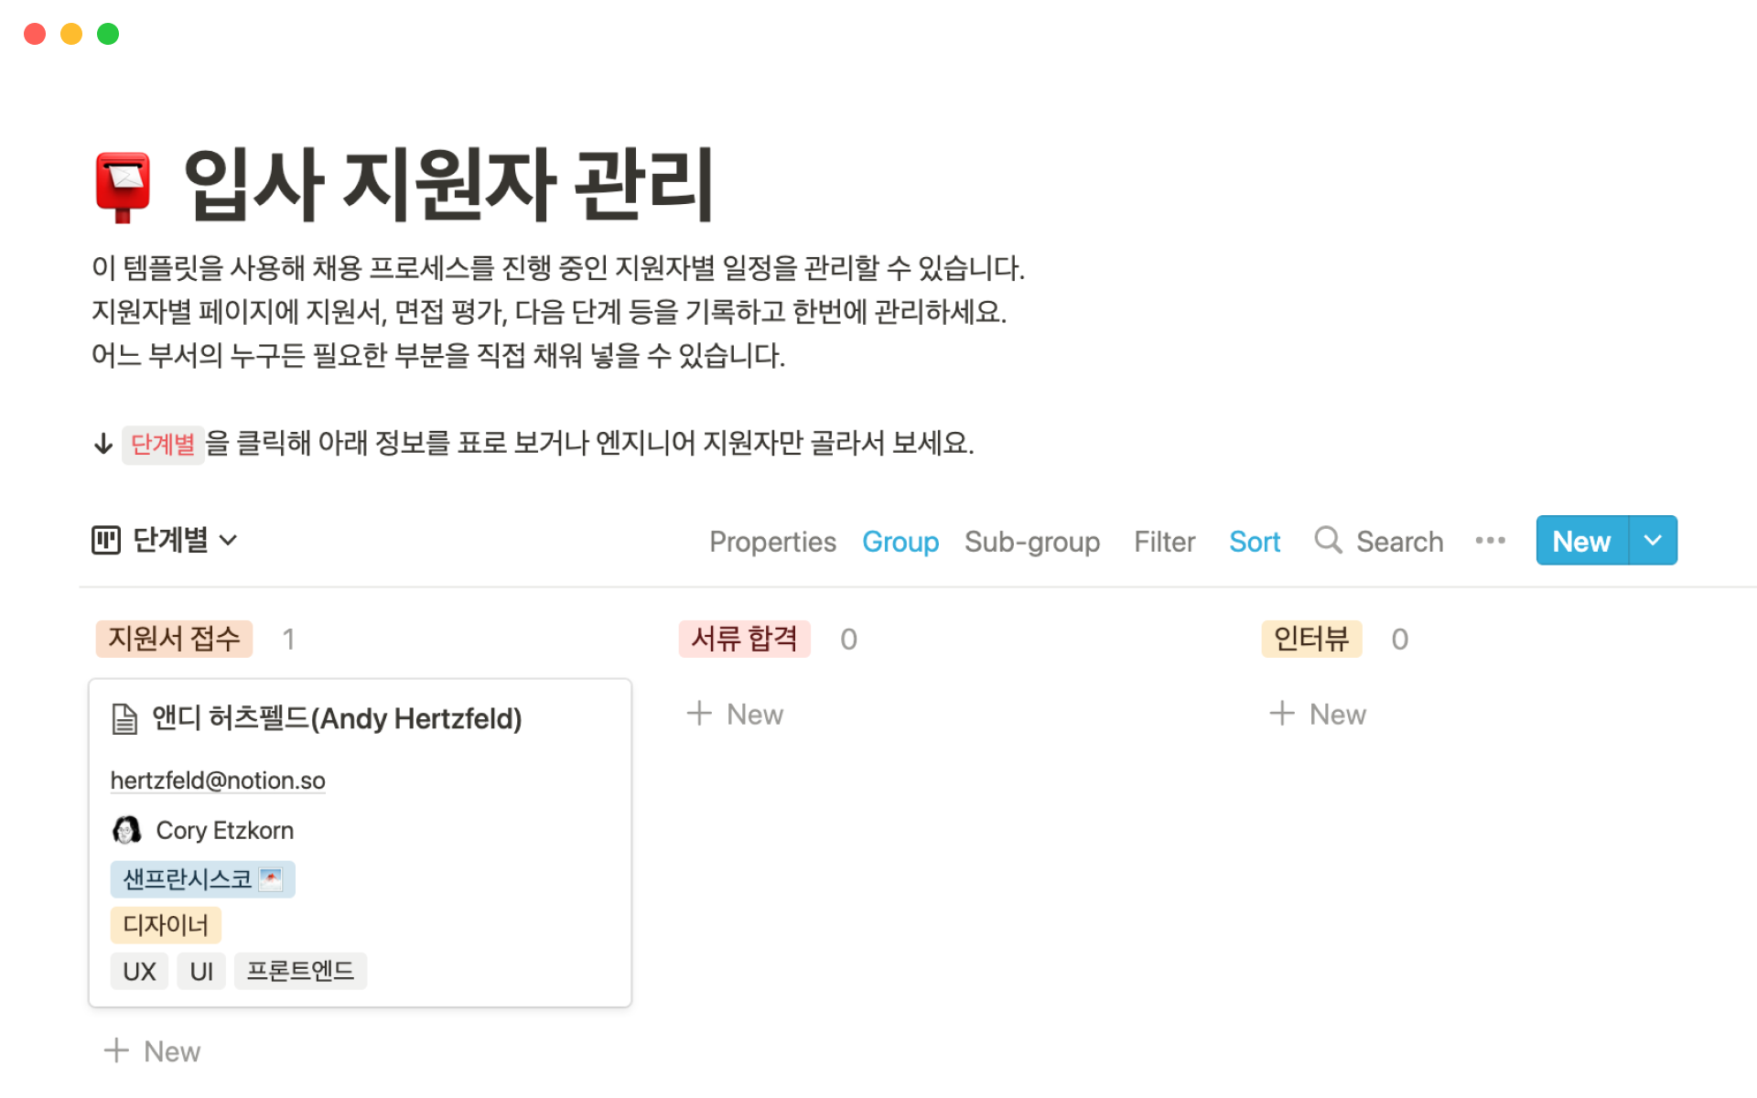Open the dropdown arrow next to New
1757x1098 pixels.
[x=1653, y=541]
